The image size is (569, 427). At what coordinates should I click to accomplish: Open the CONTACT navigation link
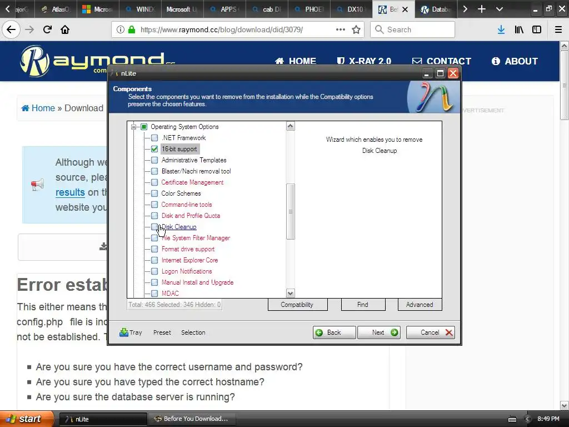441,61
